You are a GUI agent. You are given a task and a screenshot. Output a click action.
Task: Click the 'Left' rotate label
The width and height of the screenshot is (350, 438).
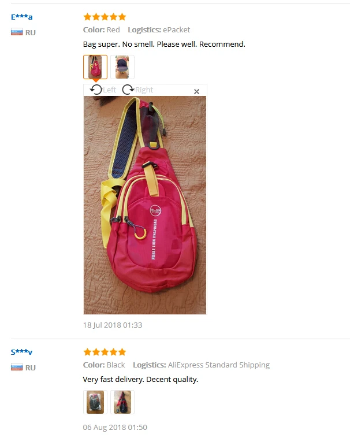(109, 90)
